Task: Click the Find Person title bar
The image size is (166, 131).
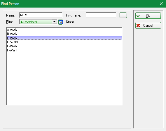Action: [79, 4]
